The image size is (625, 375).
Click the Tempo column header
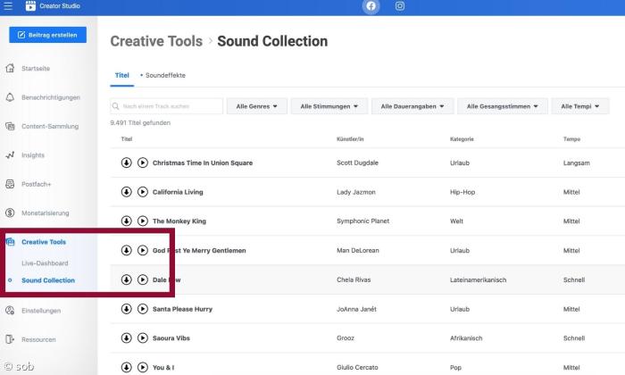click(x=571, y=139)
